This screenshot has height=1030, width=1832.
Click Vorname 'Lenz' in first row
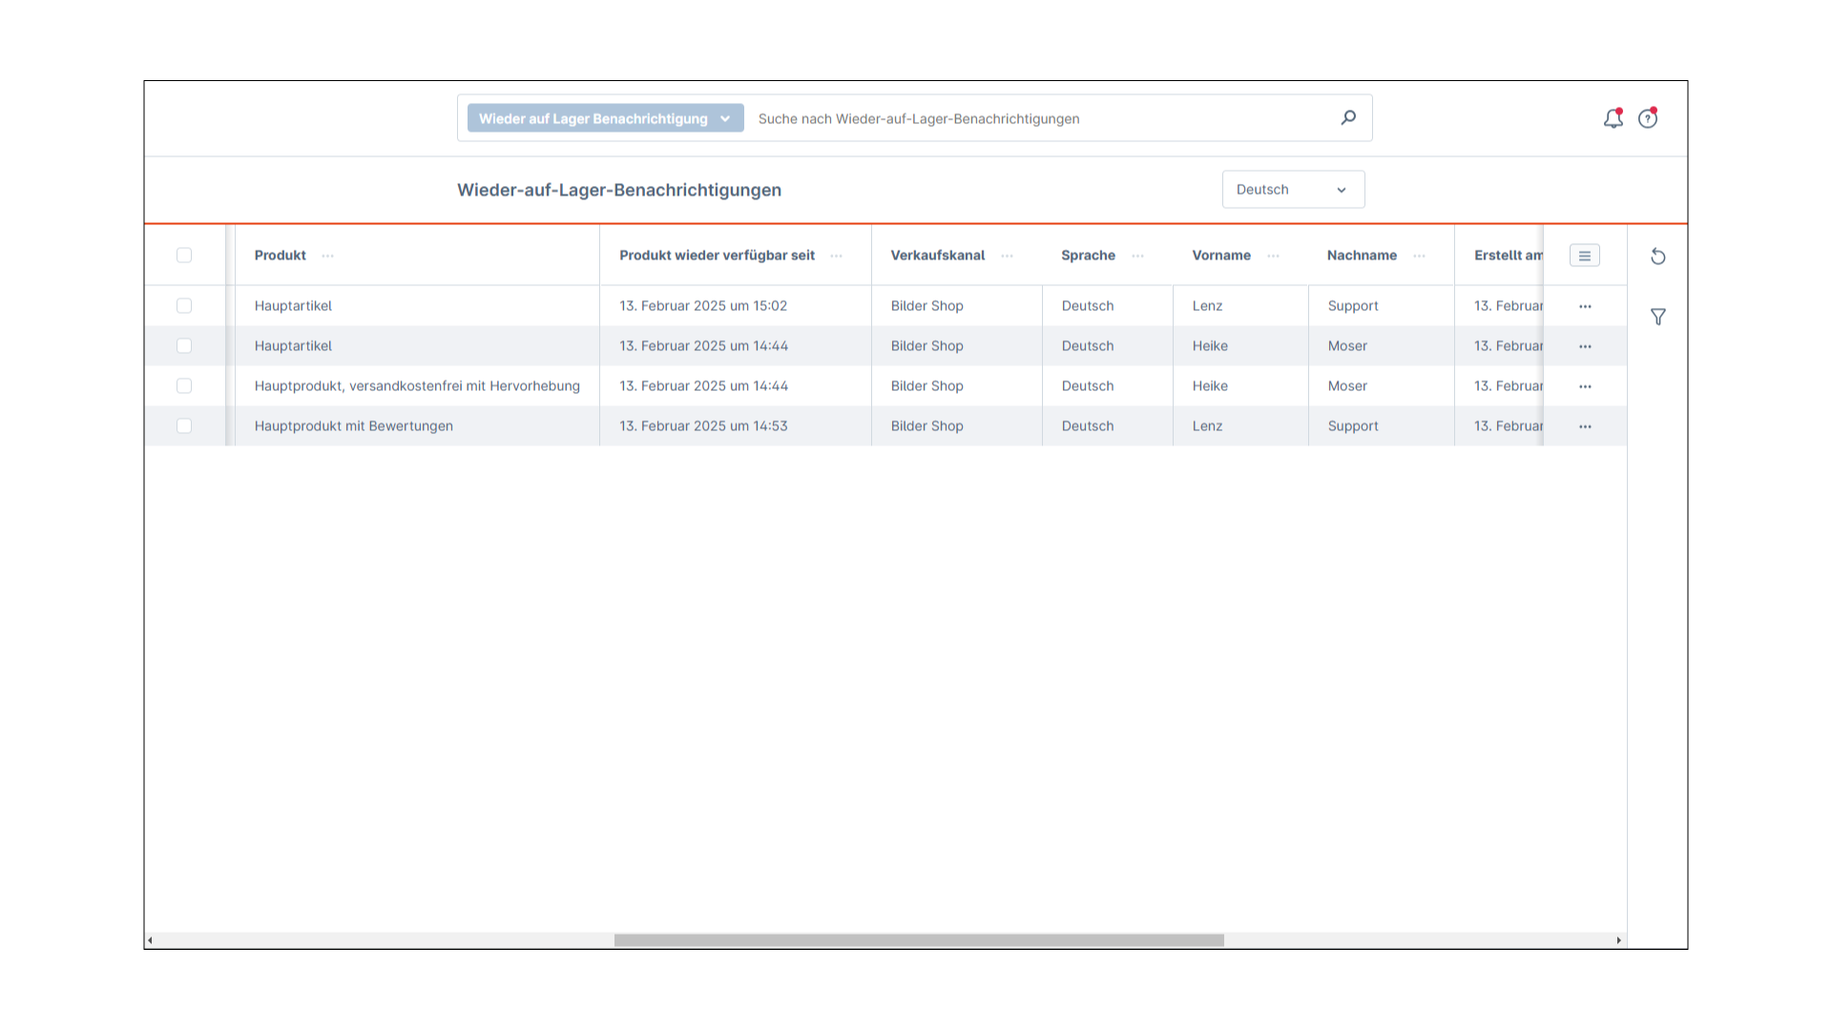(x=1207, y=305)
